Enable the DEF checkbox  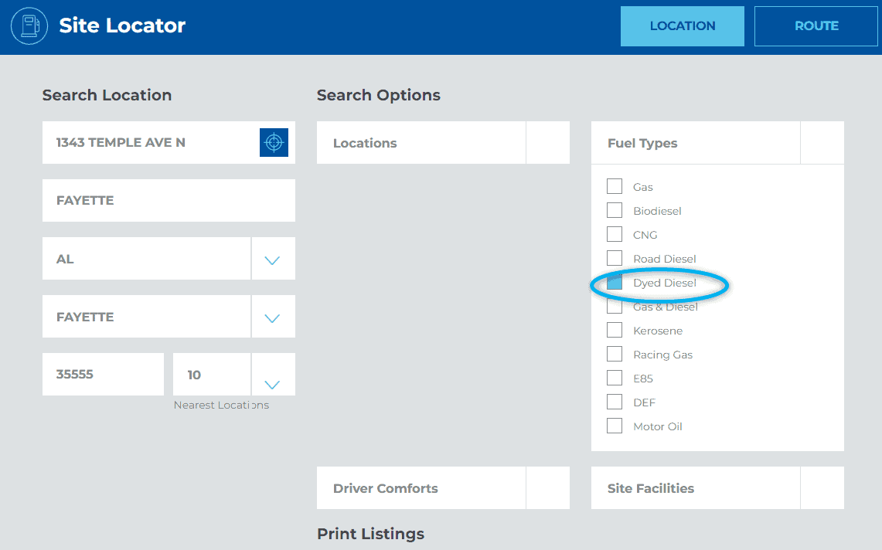tap(615, 402)
